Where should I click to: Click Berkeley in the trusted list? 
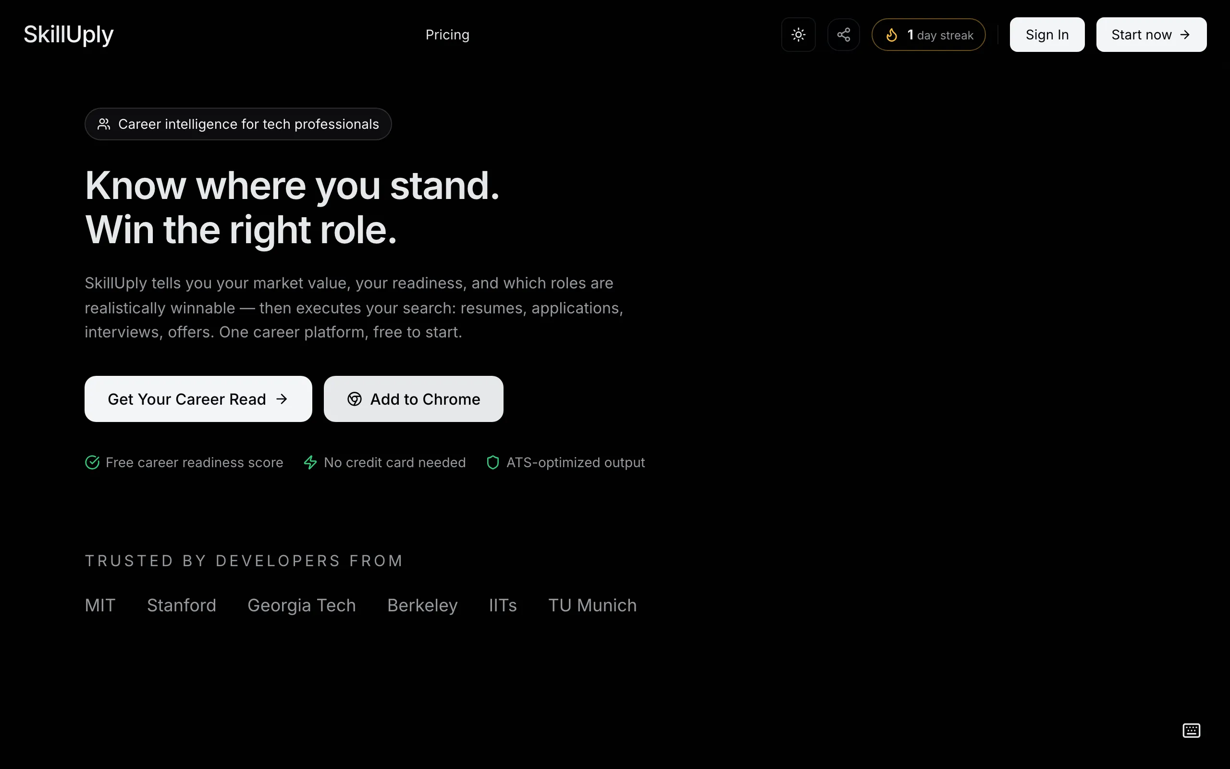pyautogui.click(x=422, y=605)
